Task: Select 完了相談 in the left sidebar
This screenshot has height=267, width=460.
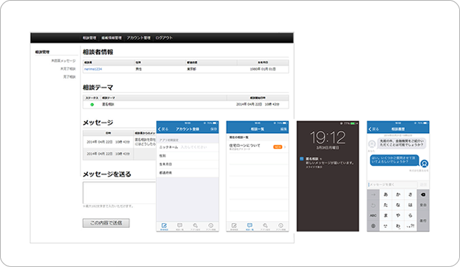Action: tap(69, 77)
